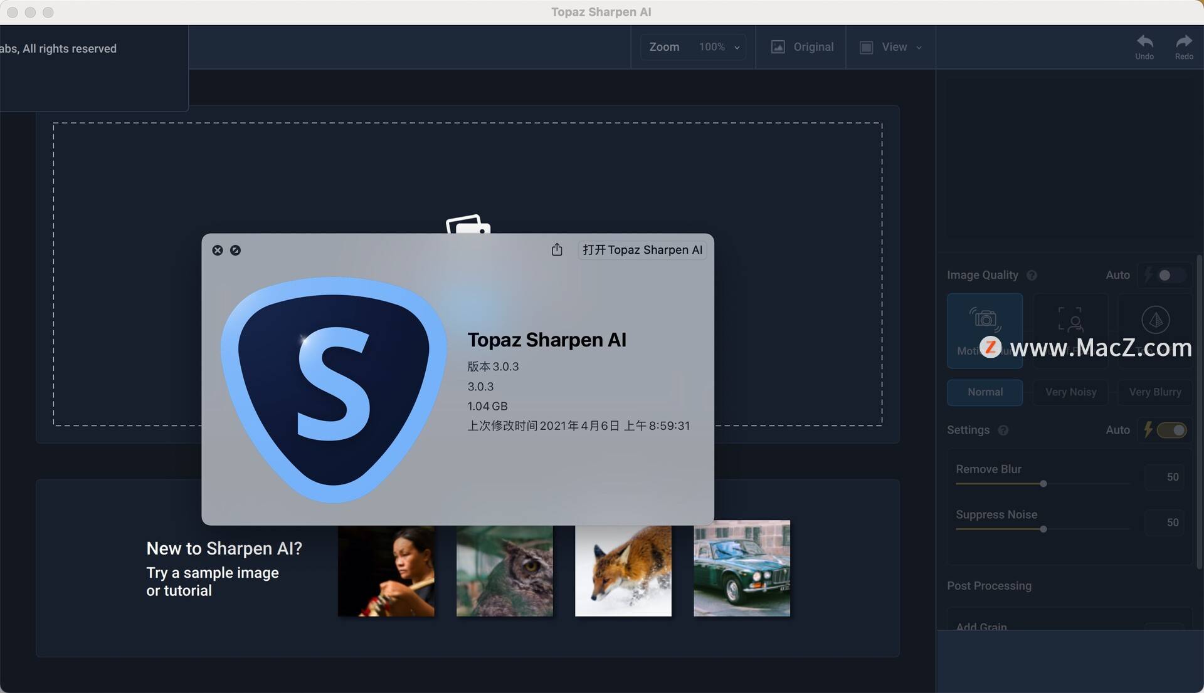Choose the Very Noisy model option
The image size is (1204, 693).
coord(1070,392)
